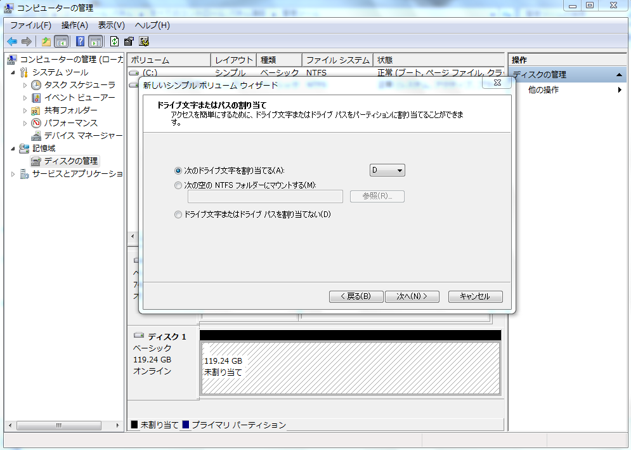The image size is (631, 450).
Task: Click the 次へ(N) > button
Action: [412, 296]
